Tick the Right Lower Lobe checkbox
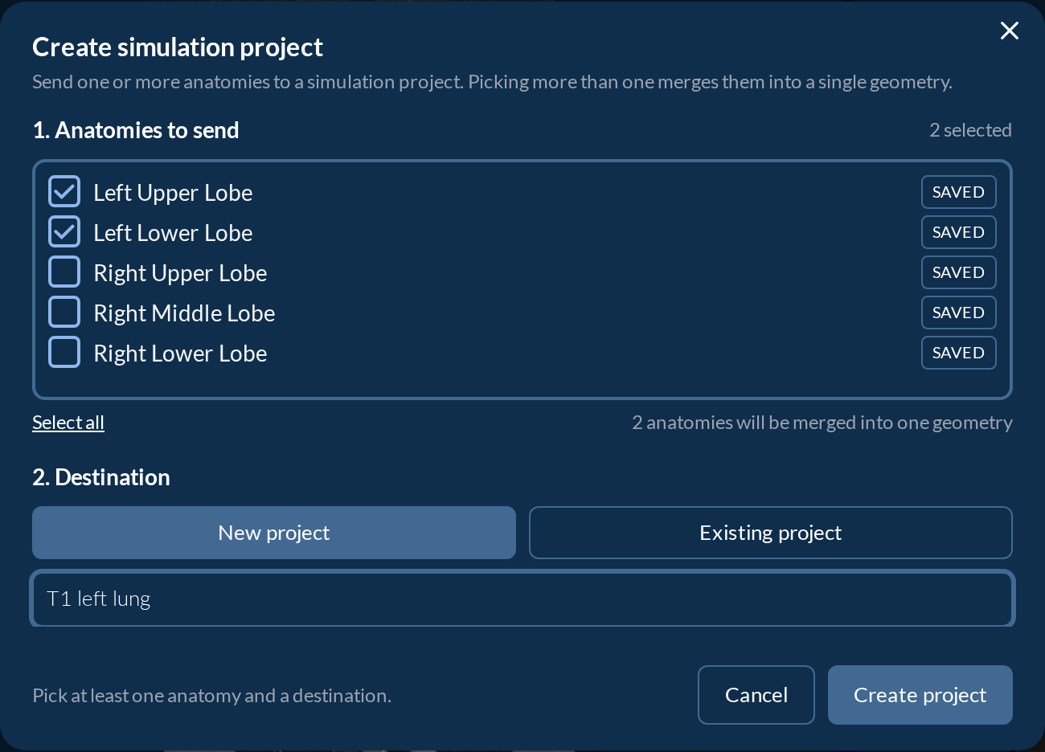This screenshot has height=752, width=1045. [64, 353]
